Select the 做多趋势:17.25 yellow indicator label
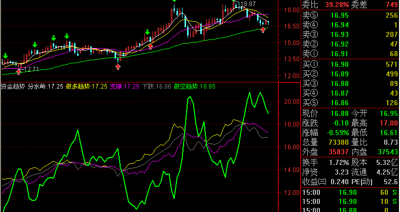400x212 pixels. [87, 87]
